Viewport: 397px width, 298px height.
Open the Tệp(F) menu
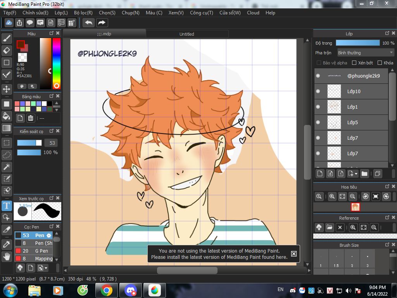tap(10, 13)
